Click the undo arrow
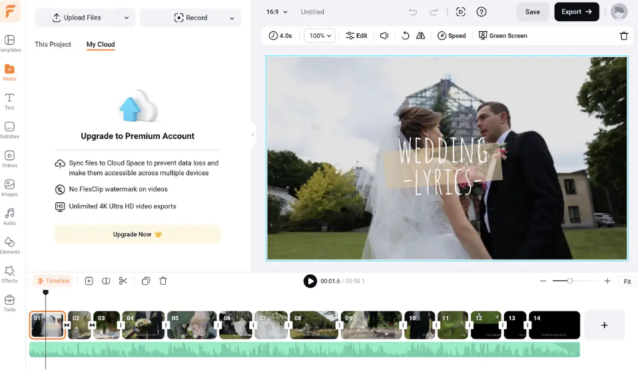638x370 pixels. pos(413,12)
